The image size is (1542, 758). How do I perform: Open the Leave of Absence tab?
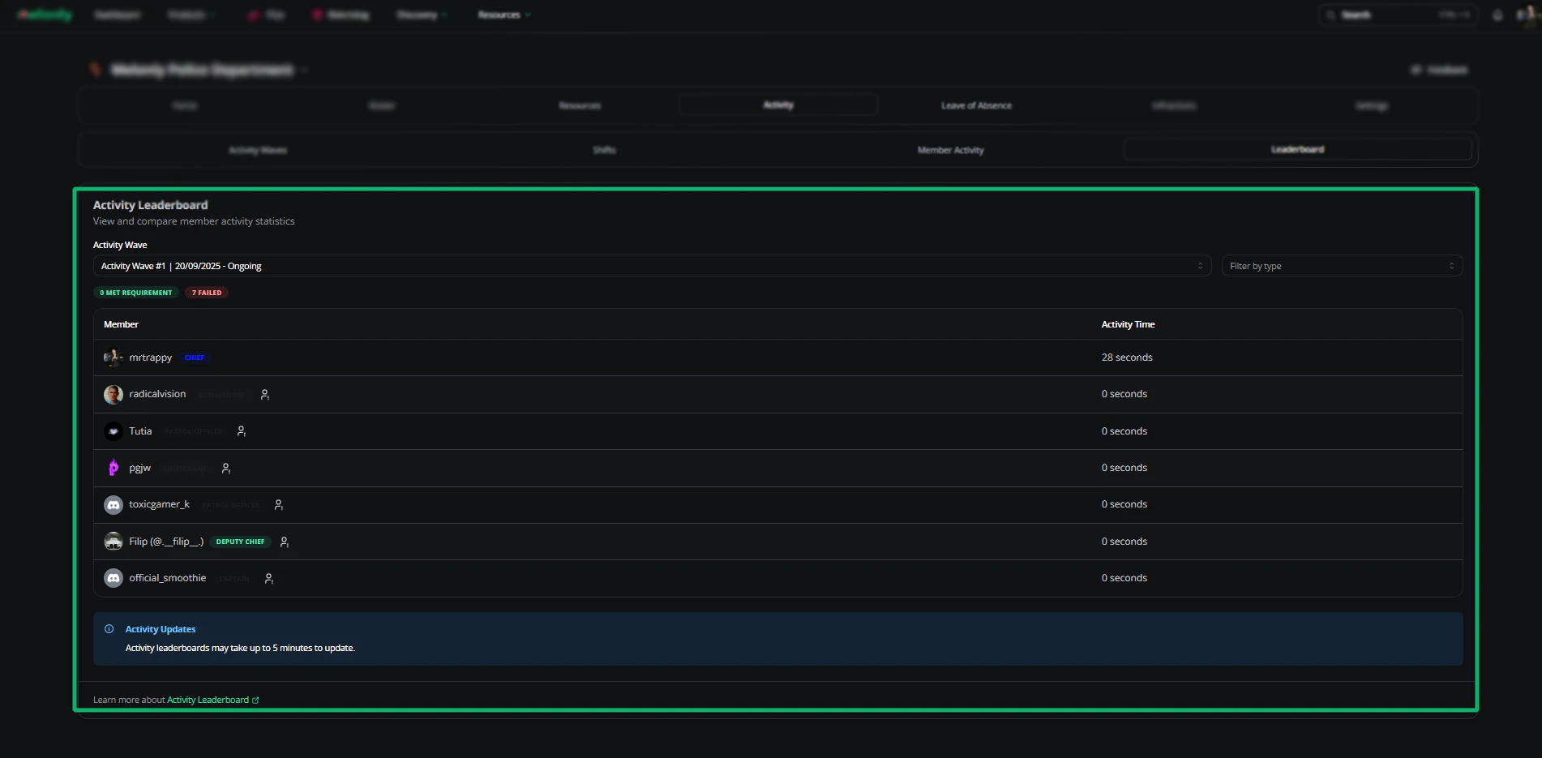[x=976, y=105]
